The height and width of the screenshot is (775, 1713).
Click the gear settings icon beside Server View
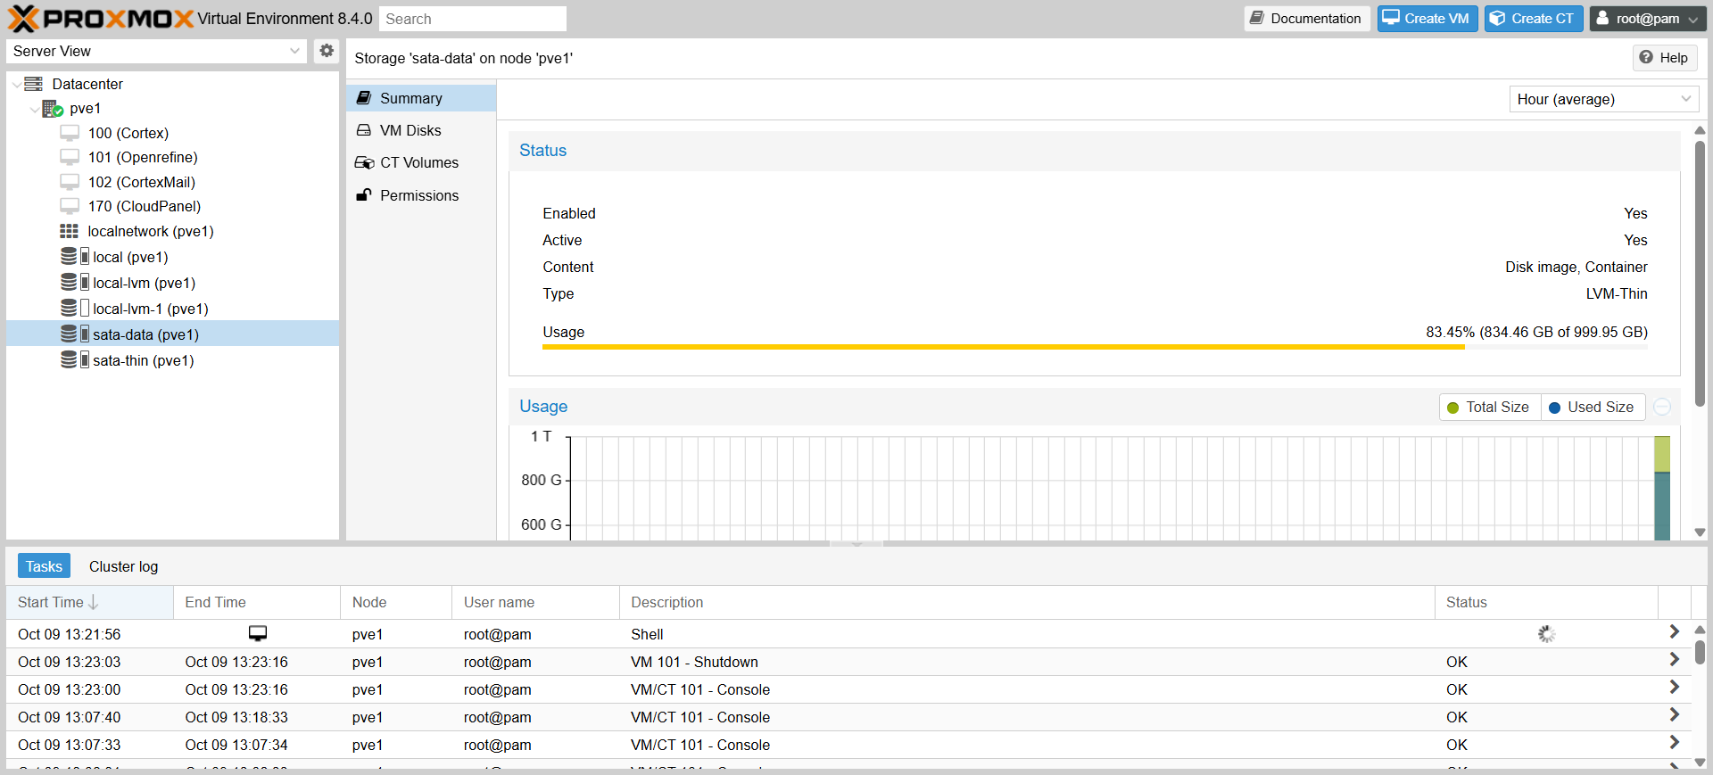tap(327, 51)
